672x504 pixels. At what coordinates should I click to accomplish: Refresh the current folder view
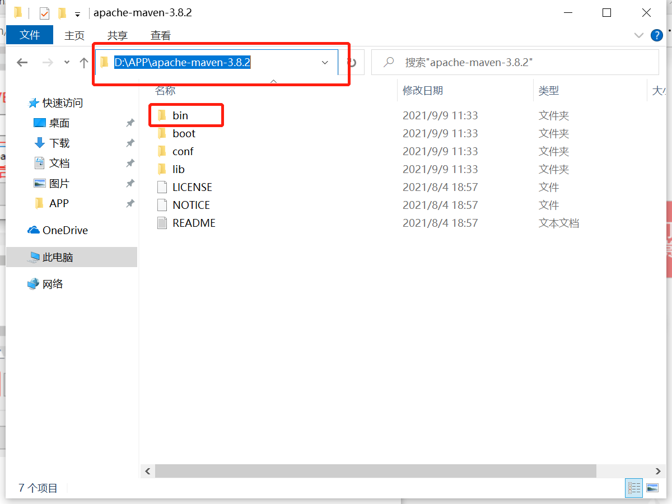click(x=352, y=63)
